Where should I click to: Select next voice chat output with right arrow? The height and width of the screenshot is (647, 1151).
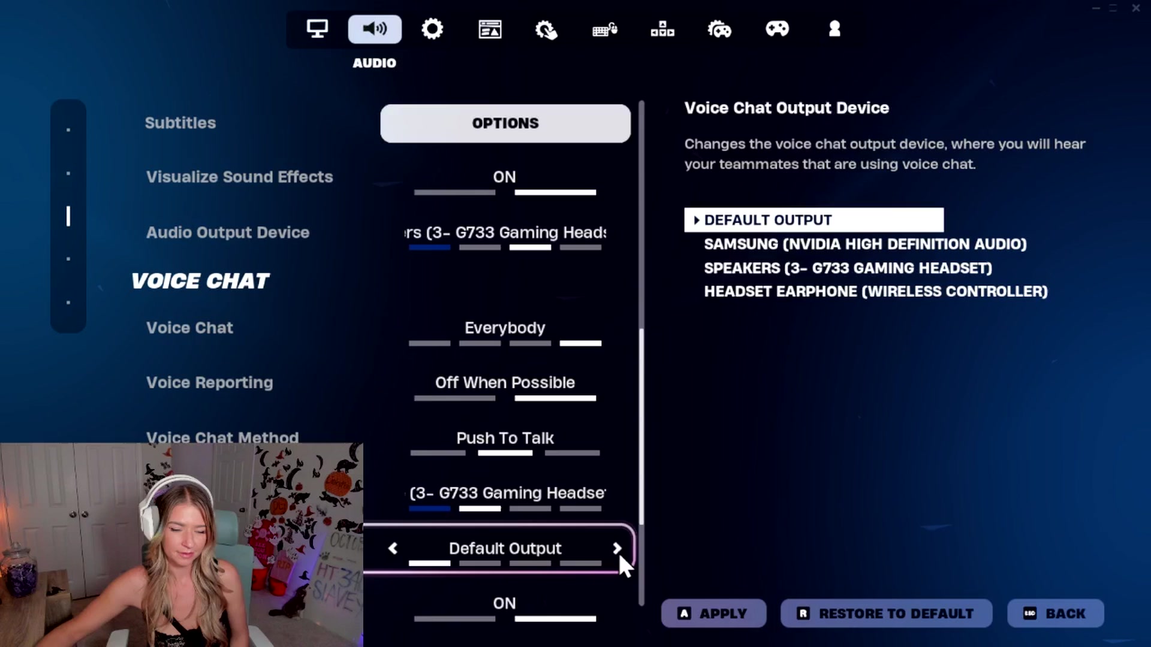[x=617, y=548]
